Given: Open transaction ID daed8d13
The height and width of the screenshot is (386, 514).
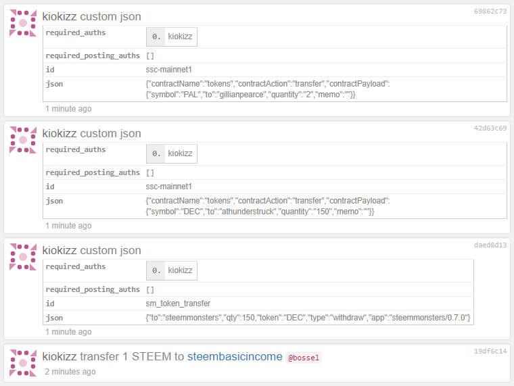Looking at the screenshot, I should 490,245.
